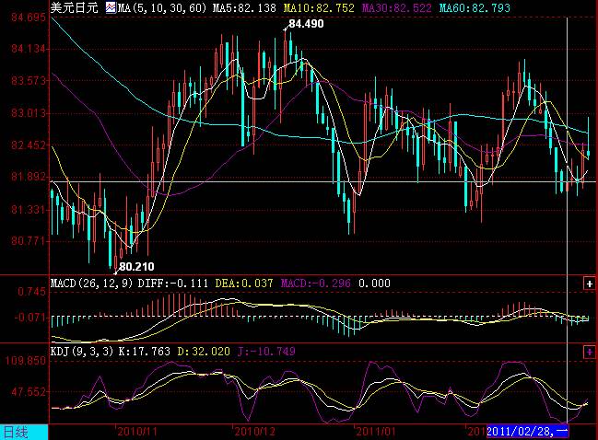Screen dimensions: 598x440
Task: Click the K:17.763 value
Action: (144, 352)
